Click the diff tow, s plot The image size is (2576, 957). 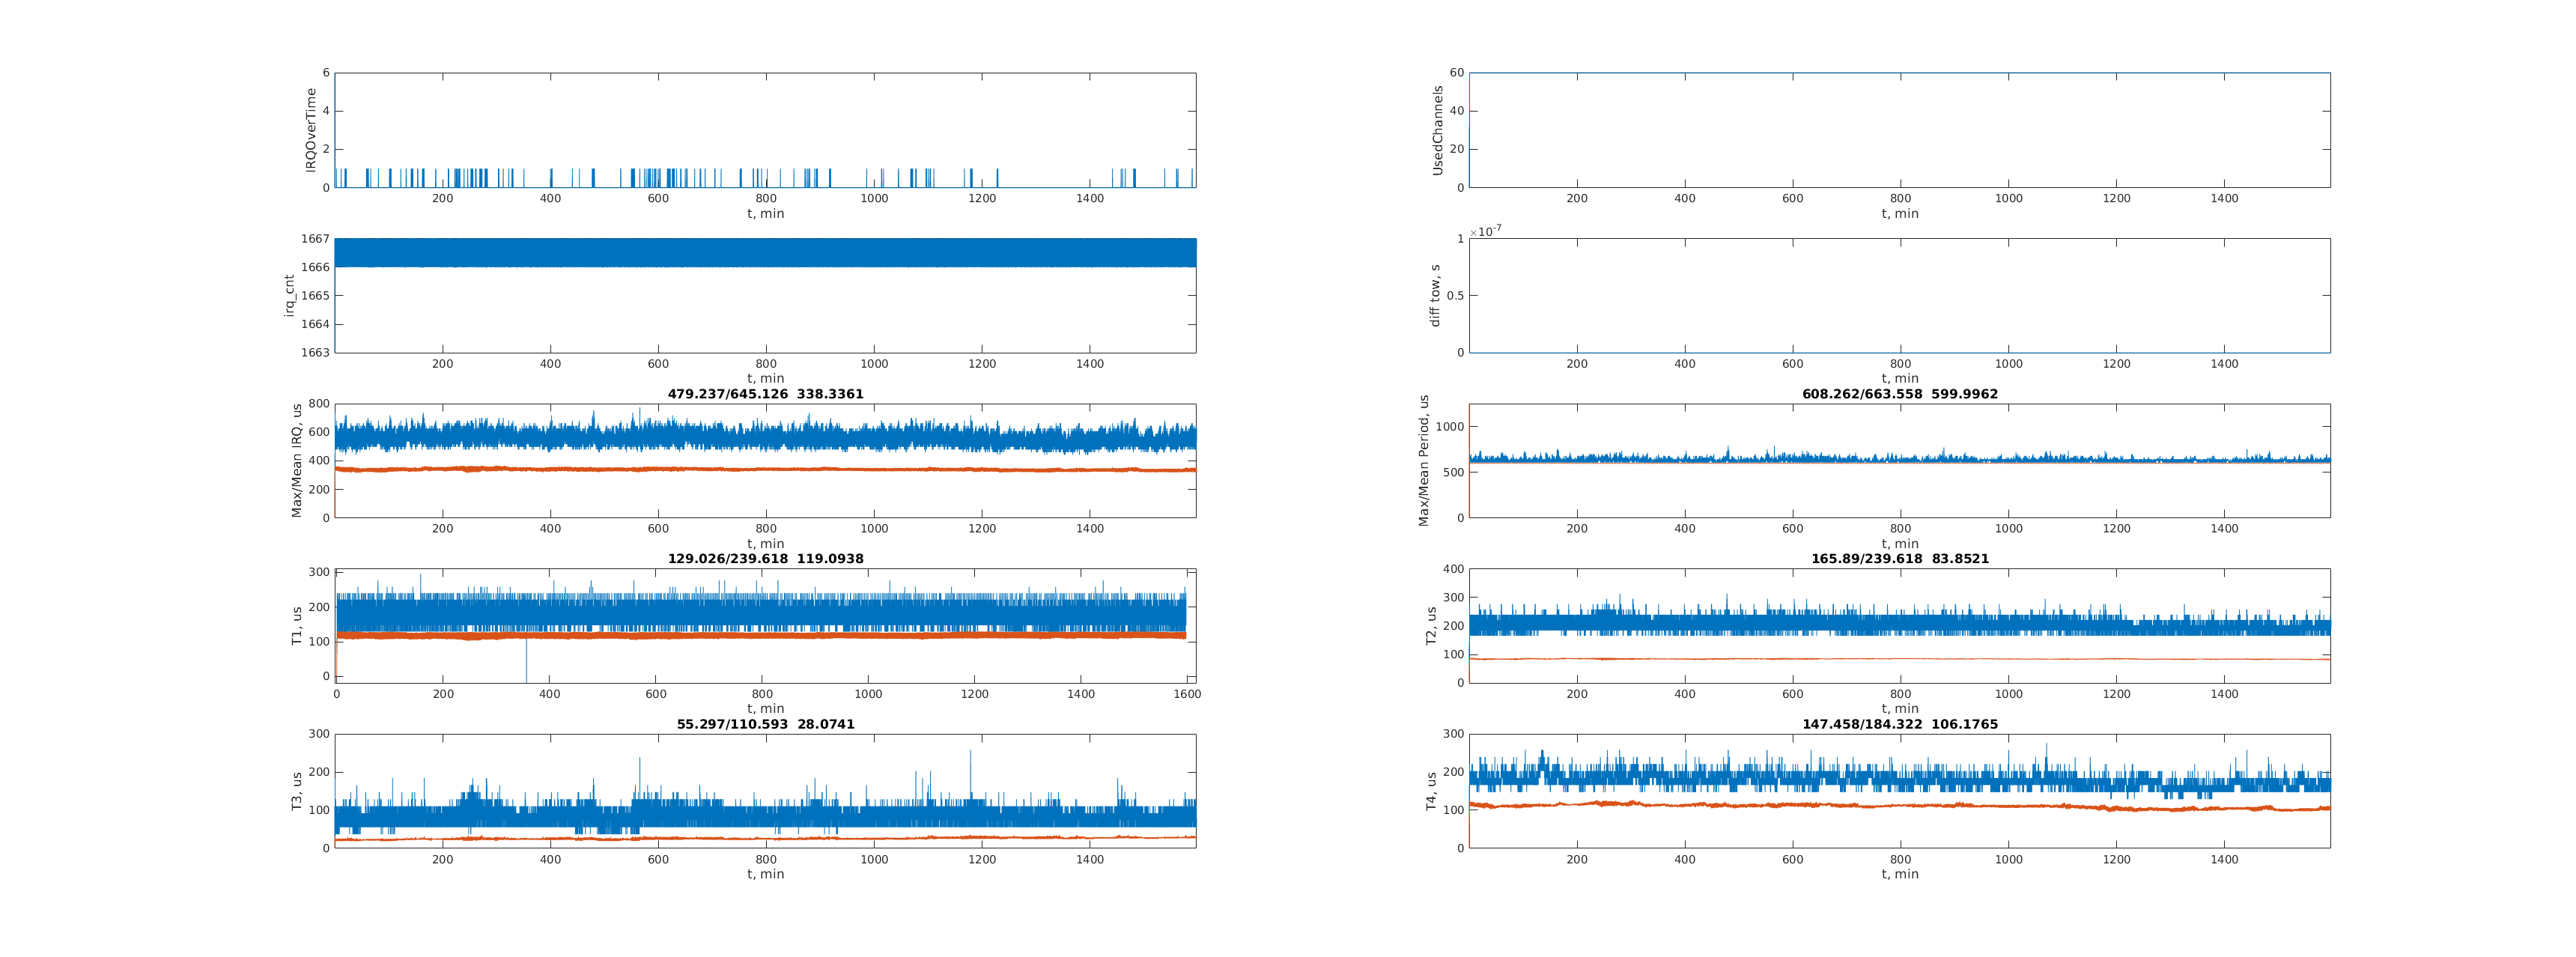click(1899, 295)
